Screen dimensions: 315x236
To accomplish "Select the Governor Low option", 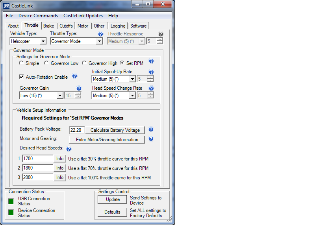I will point(46,63).
